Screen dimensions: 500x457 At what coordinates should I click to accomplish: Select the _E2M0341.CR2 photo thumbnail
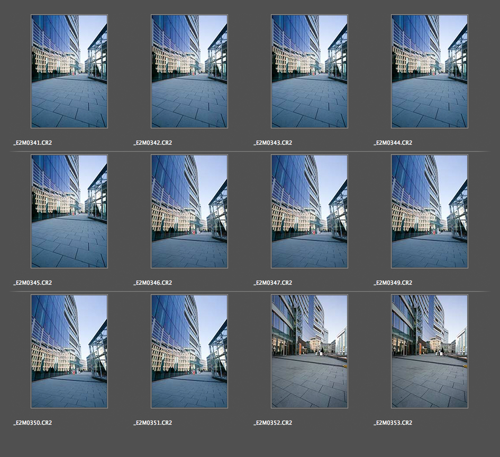tap(69, 71)
